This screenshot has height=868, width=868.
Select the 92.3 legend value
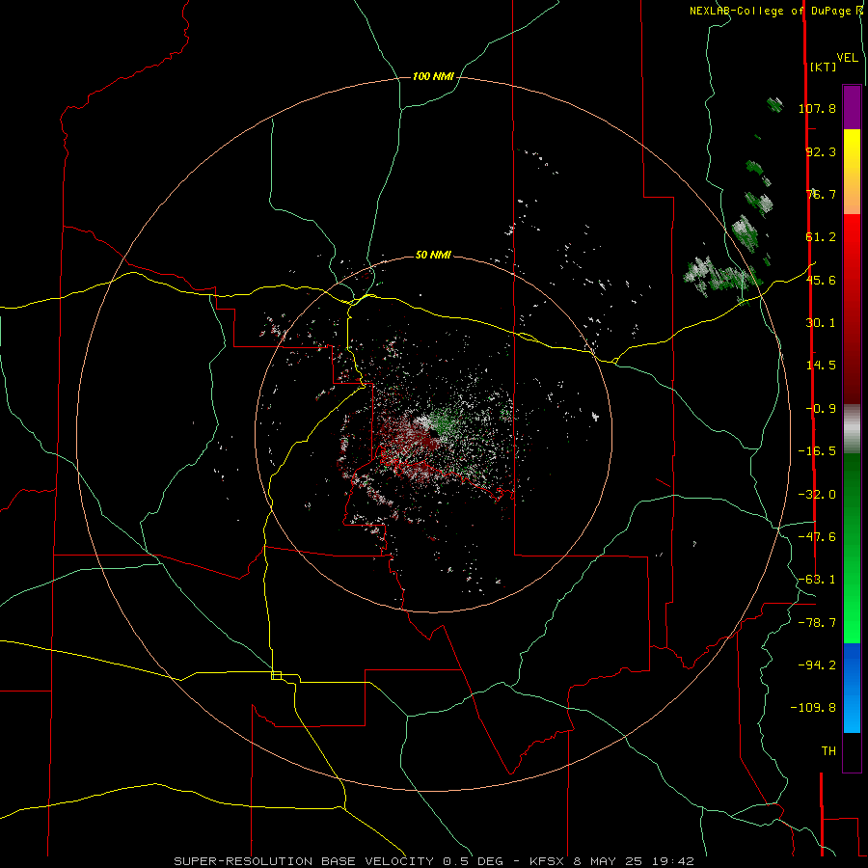821,151
